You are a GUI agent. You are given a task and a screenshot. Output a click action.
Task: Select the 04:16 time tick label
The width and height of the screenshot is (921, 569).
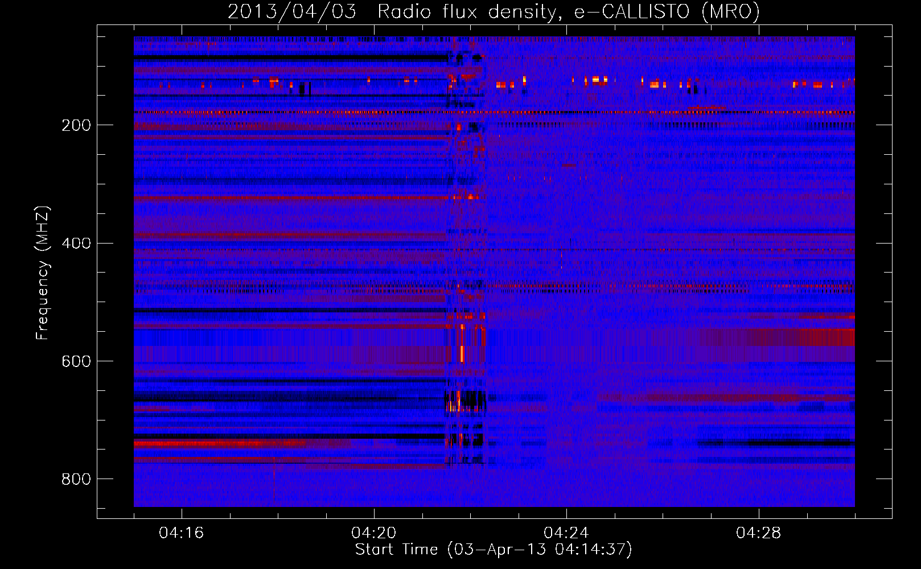(181, 533)
